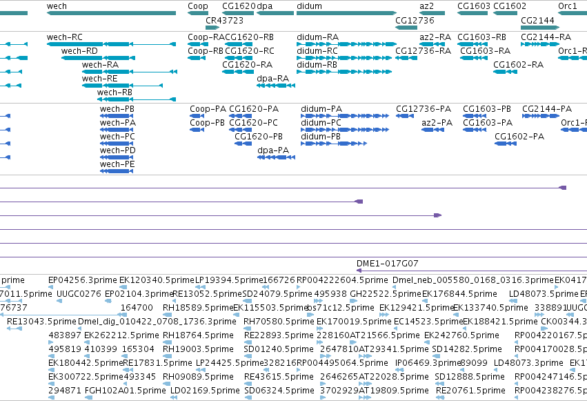Image resolution: width=587 pixels, height=401 pixels.
Task: Click the CG1603-PB protein feature
Action: tap(475, 116)
